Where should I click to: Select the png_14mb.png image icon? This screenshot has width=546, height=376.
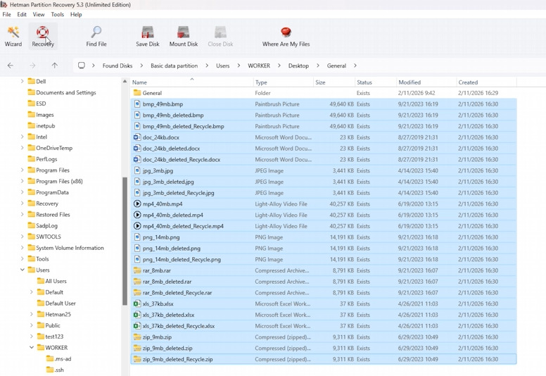click(x=137, y=237)
